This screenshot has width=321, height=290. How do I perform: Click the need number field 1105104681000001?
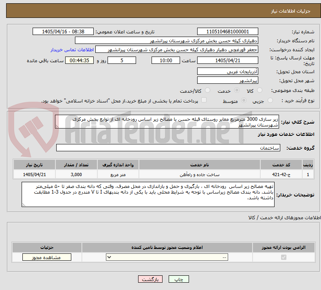coord(228,31)
